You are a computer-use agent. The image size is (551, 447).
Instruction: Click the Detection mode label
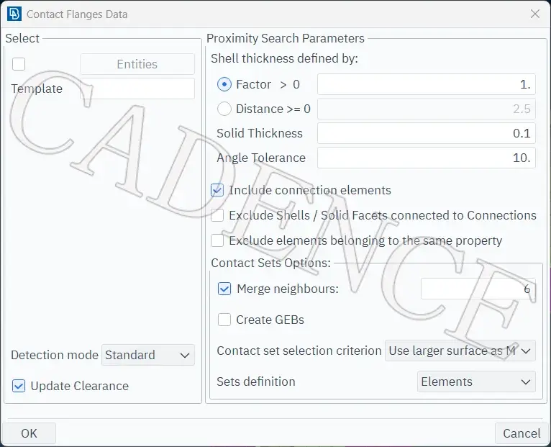pos(55,355)
